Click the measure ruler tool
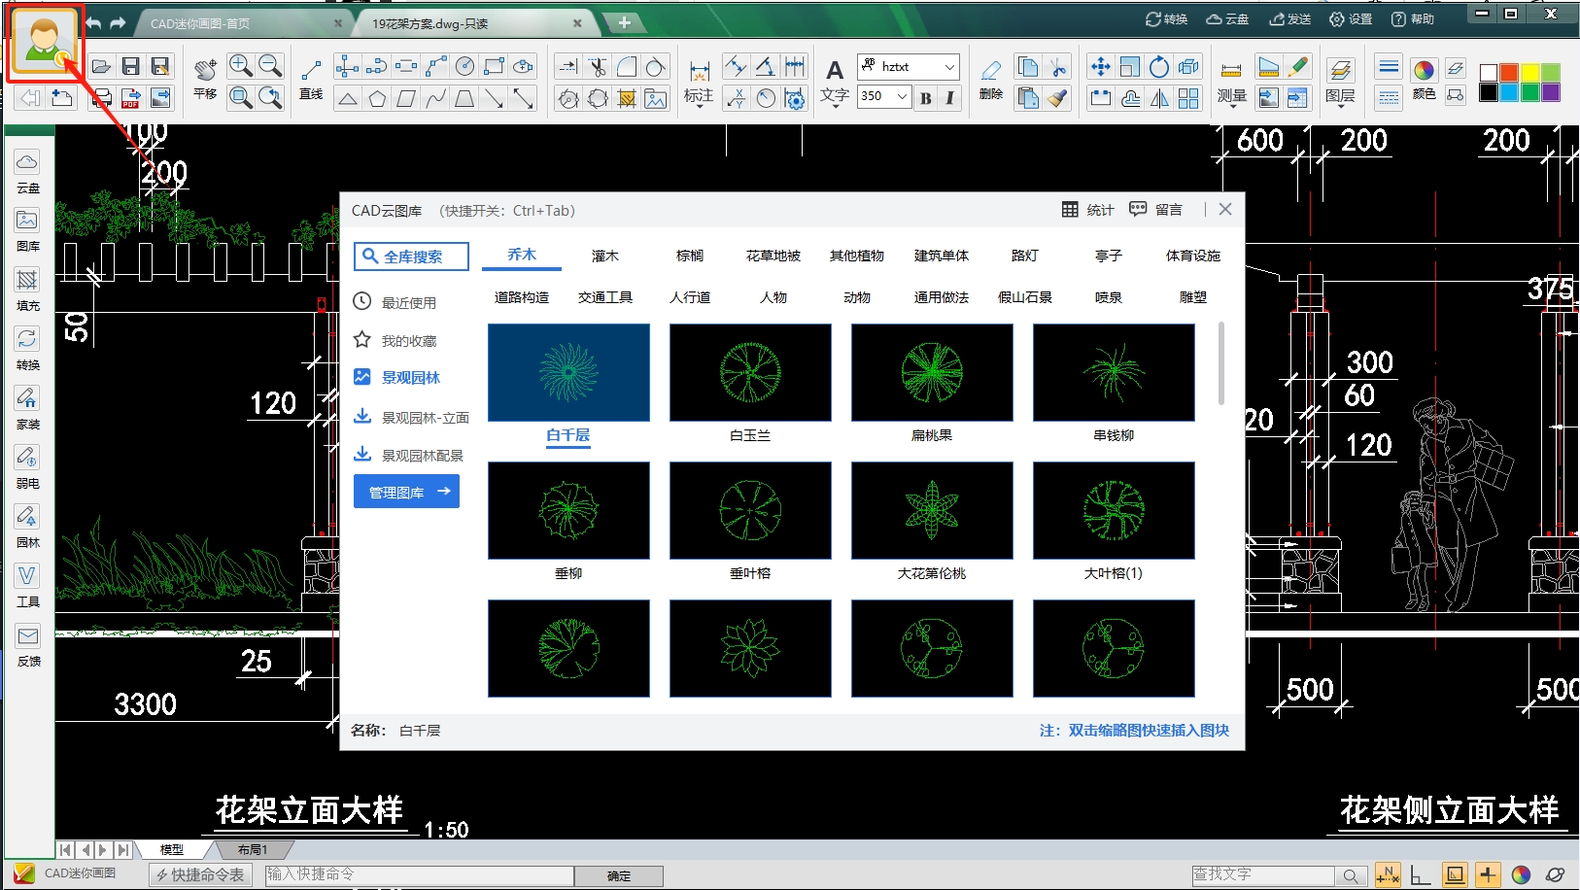 pyautogui.click(x=1231, y=70)
